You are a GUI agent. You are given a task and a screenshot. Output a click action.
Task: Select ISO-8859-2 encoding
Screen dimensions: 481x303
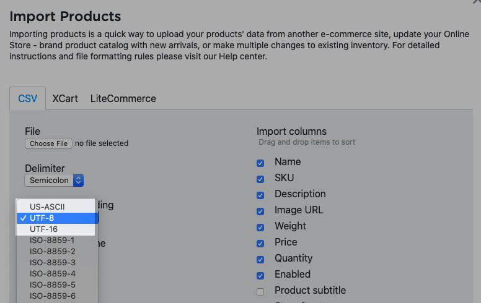pos(53,251)
